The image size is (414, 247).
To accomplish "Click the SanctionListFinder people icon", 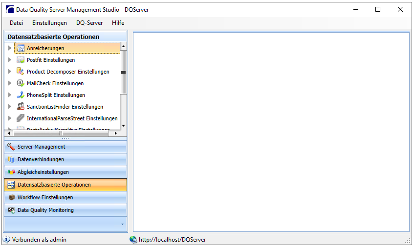I will [21, 106].
